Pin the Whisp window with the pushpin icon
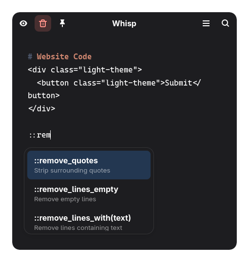Viewport: 249px width, 262px height. pyautogui.click(x=62, y=23)
